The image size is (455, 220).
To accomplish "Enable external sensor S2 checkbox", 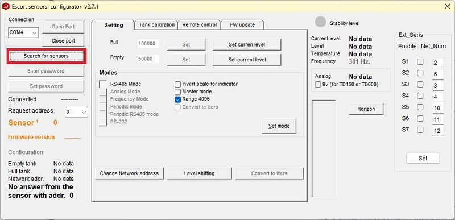I will (x=420, y=73).
